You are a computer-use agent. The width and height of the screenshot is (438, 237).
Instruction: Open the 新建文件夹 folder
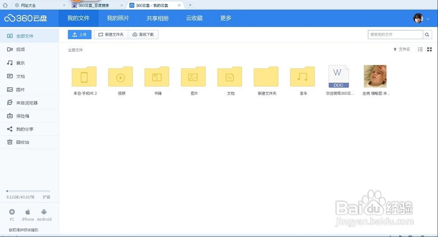tap(266, 77)
